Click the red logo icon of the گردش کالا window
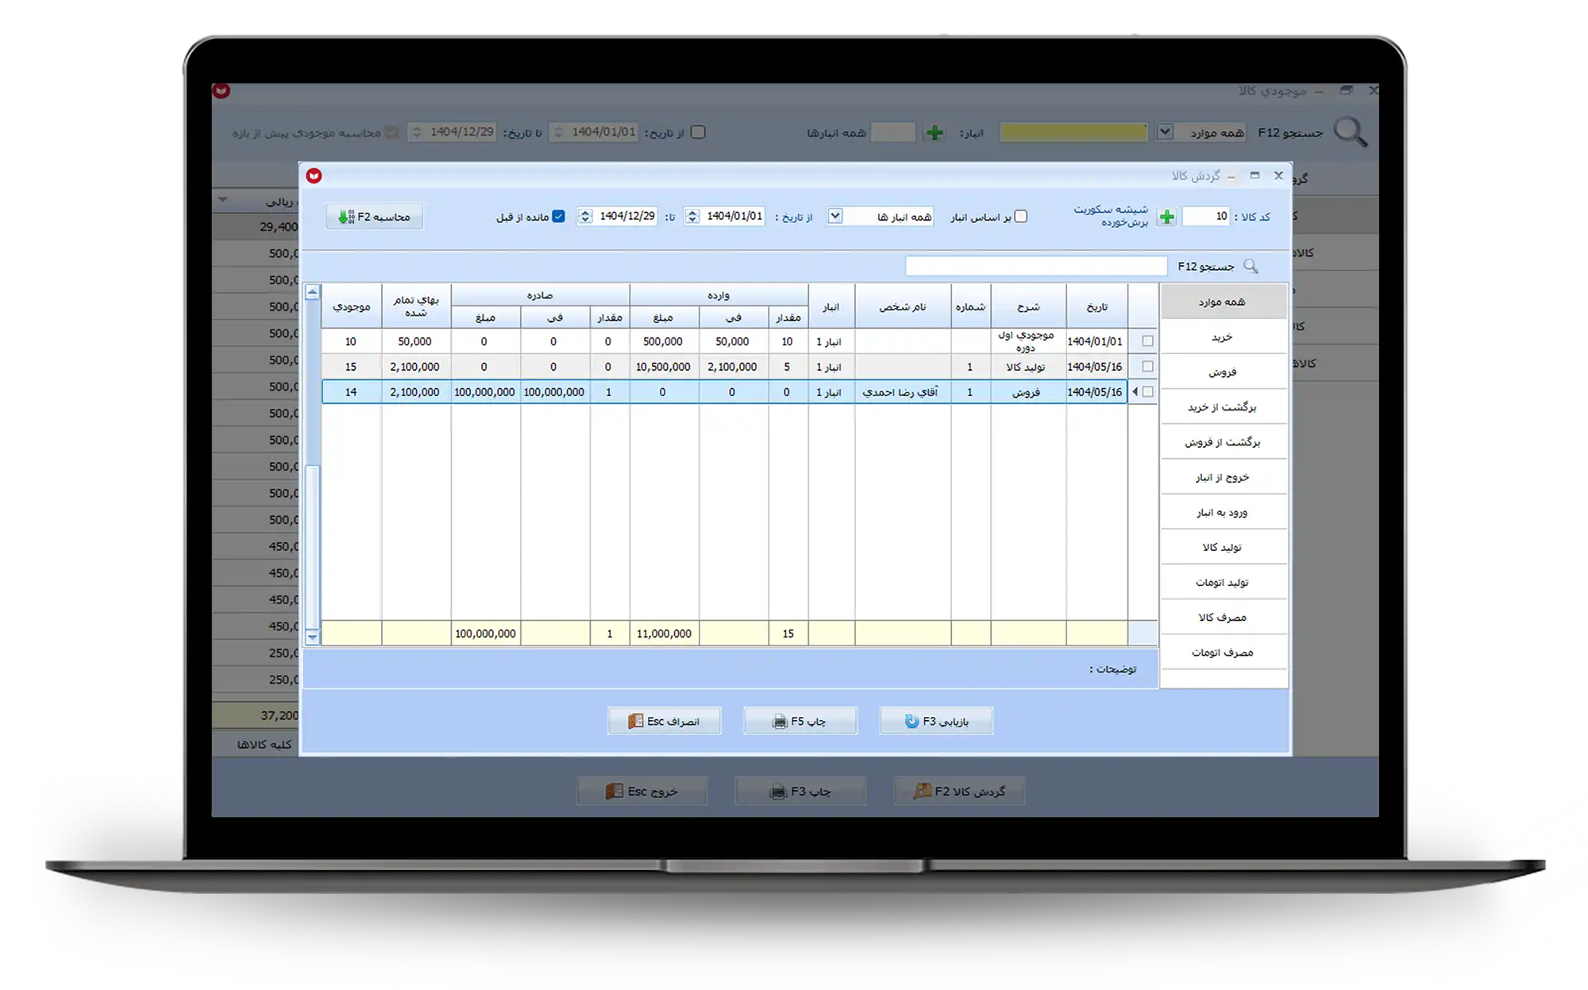 tap(314, 175)
